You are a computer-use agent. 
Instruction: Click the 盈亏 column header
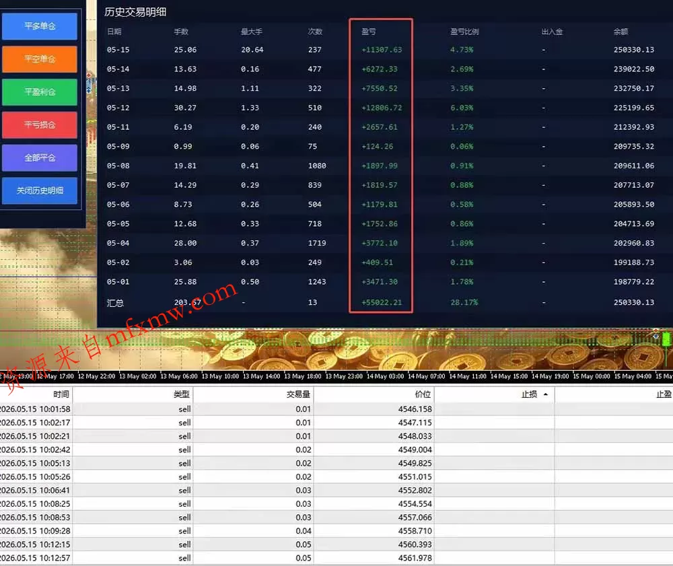[x=369, y=32]
